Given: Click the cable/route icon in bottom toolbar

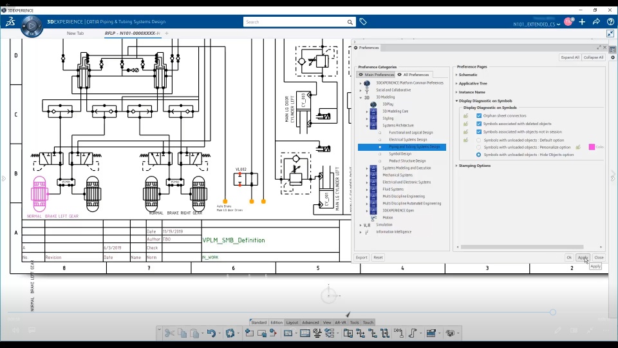Looking at the screenshot, I should pos(413,333).
